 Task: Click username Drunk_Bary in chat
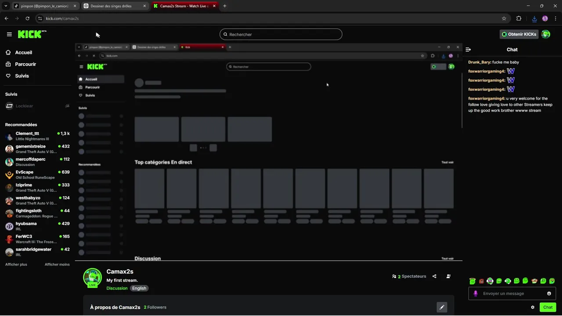(479, 62)
